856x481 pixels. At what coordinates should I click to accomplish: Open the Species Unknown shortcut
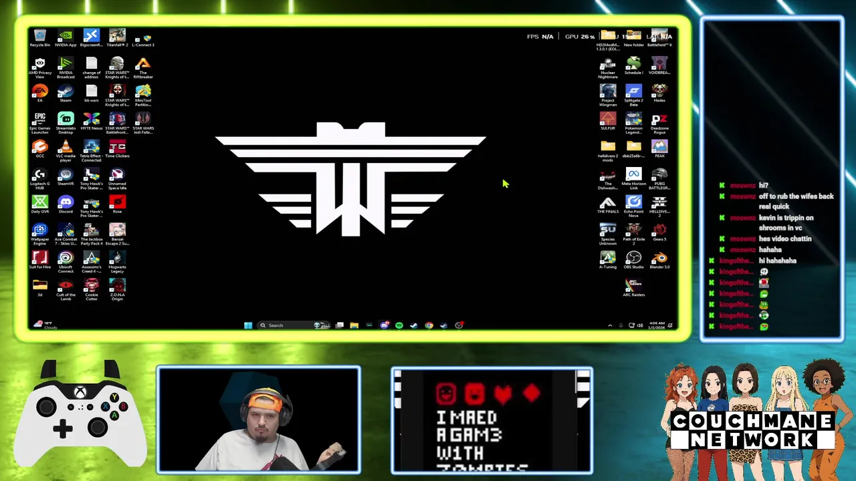point(608,234)
